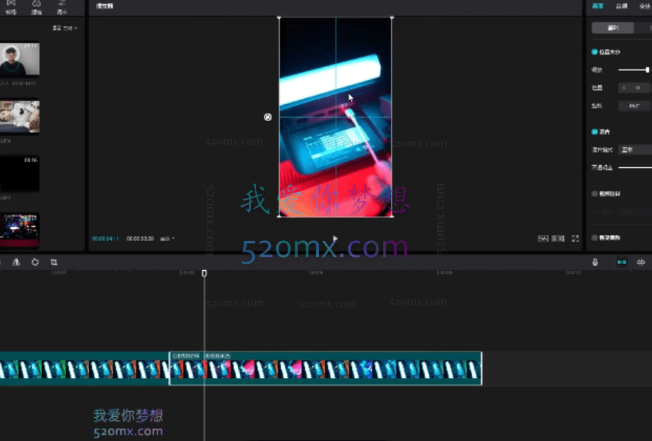Click the scale slider handle
The image size is (652, 441).
coord(647,70)
